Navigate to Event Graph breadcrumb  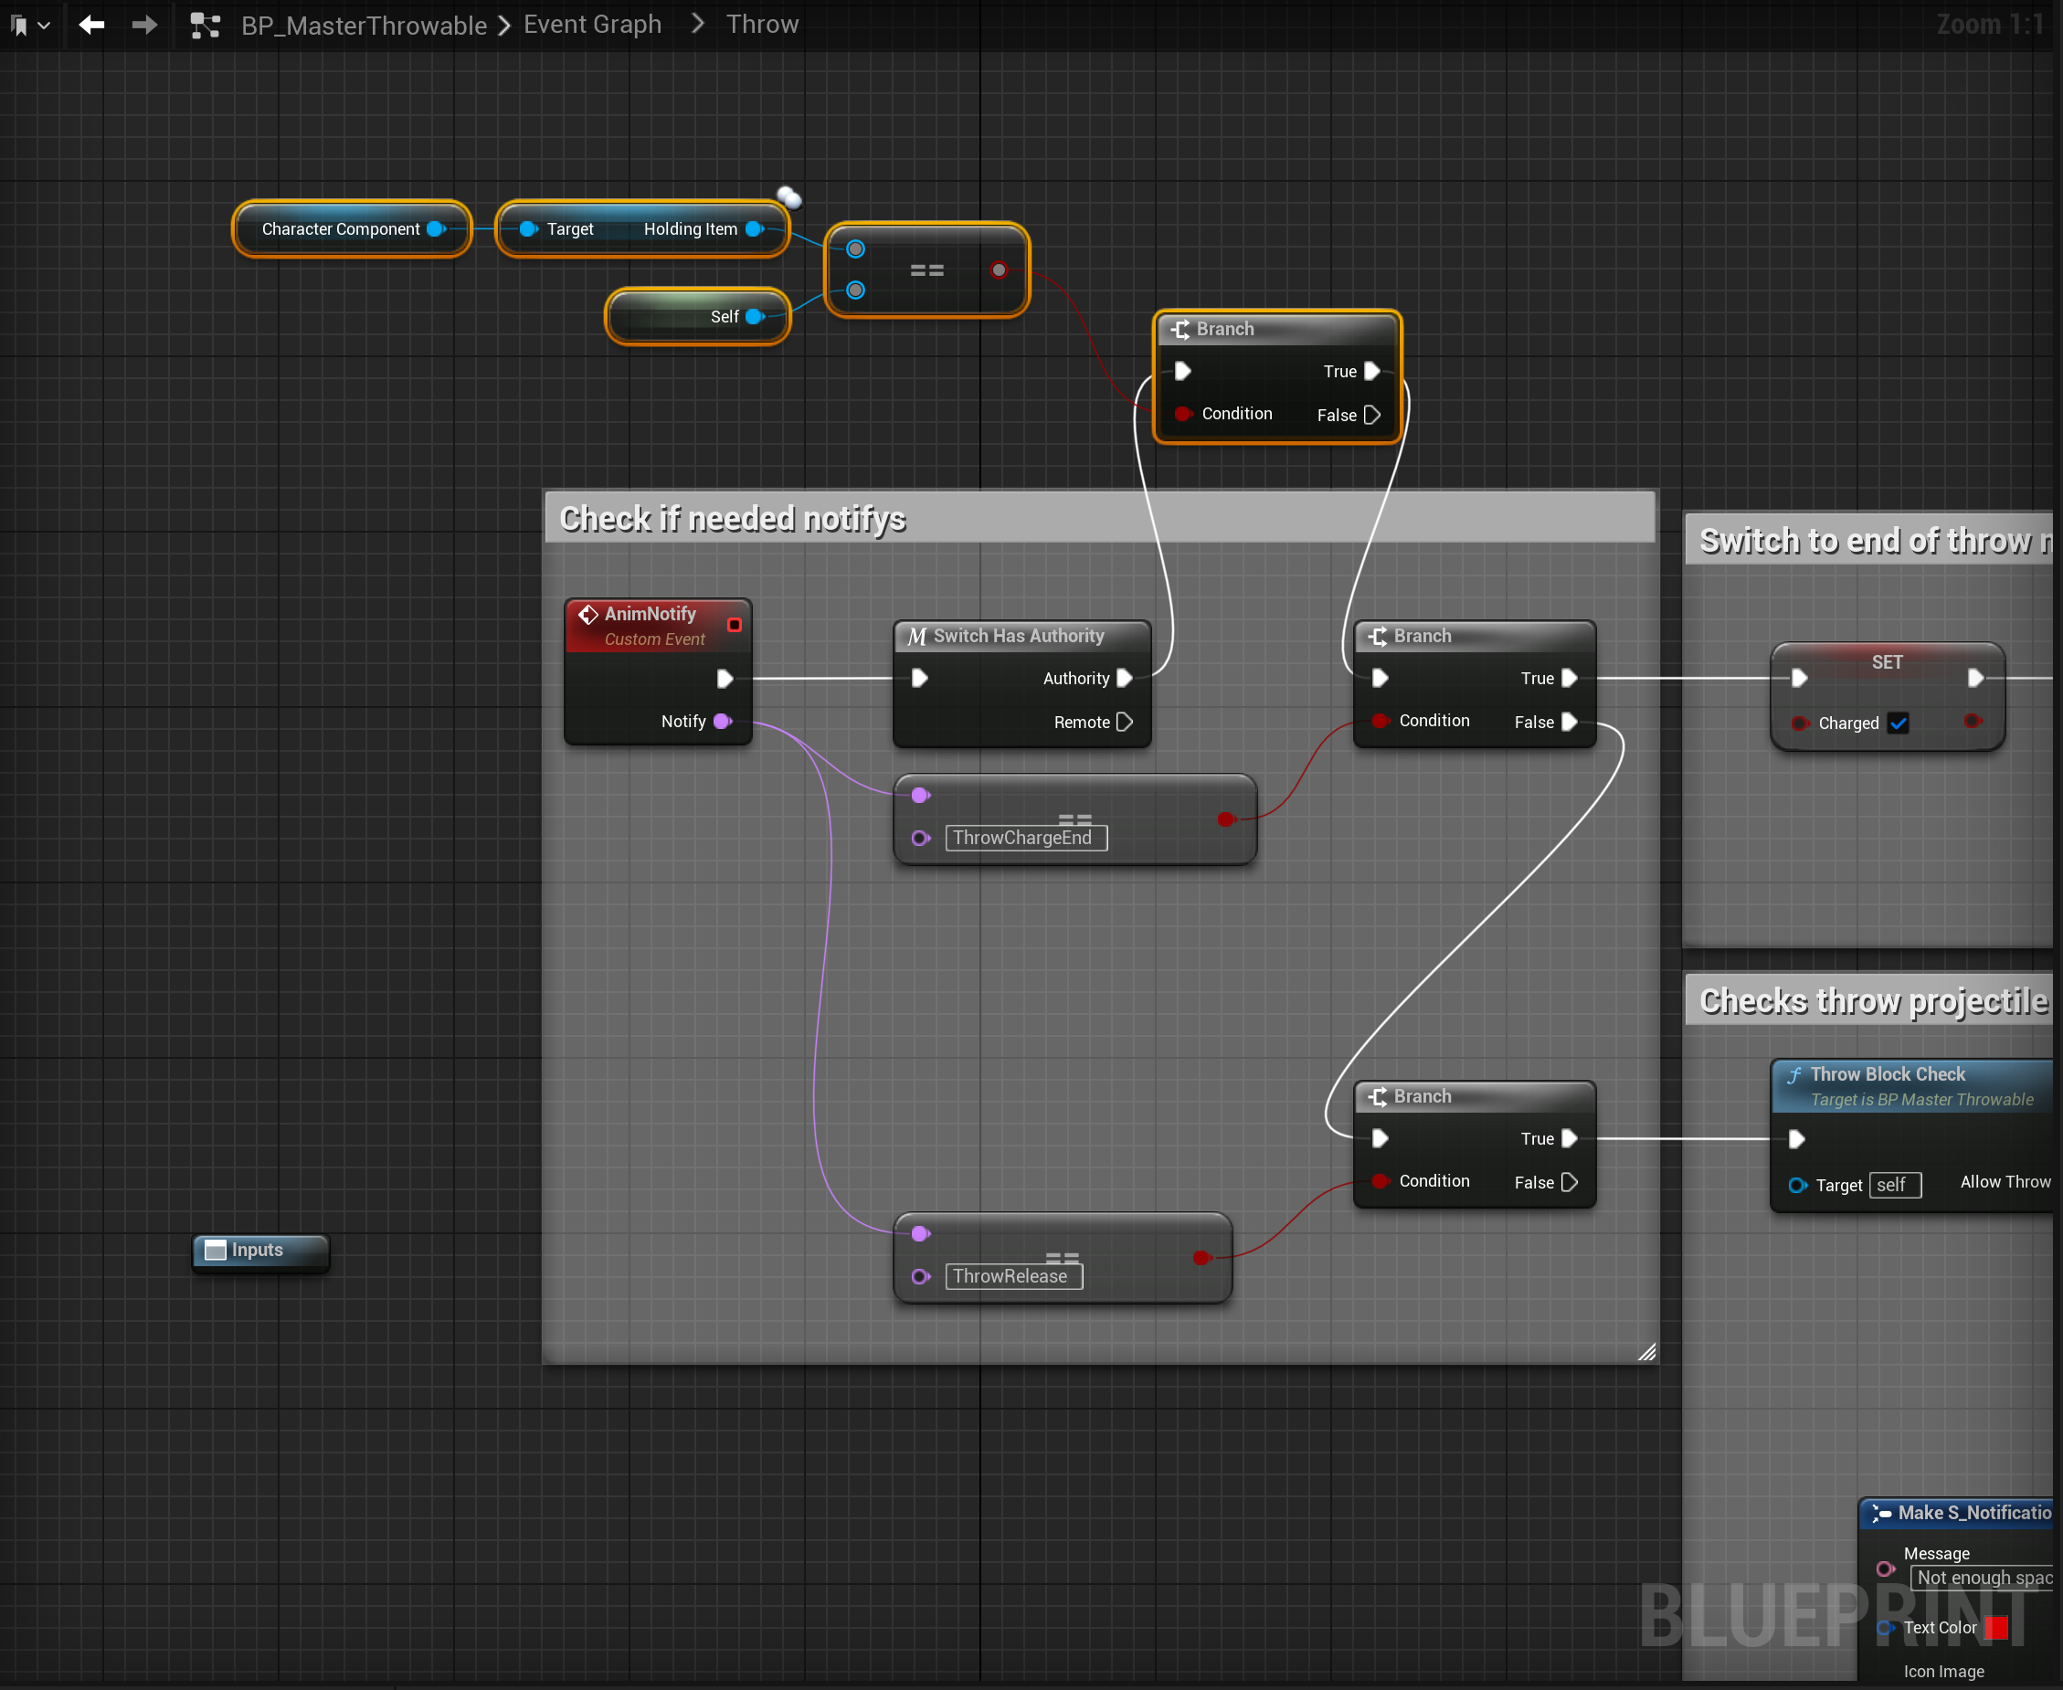pos(592,25)
